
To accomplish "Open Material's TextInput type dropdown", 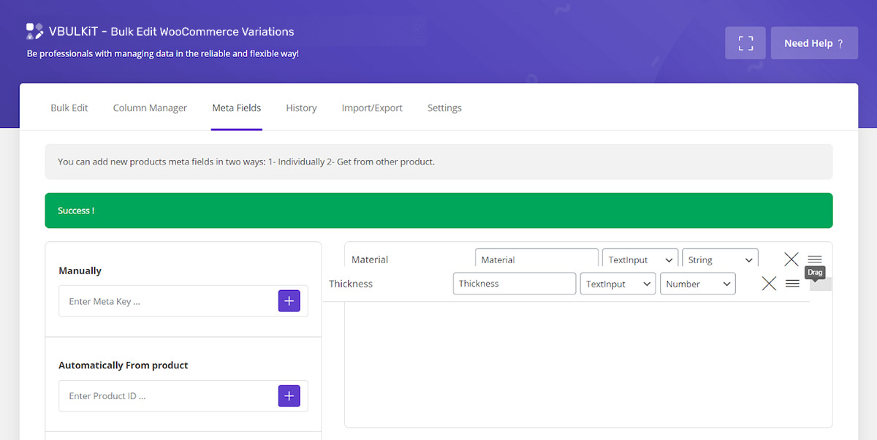I will point(639,259).
